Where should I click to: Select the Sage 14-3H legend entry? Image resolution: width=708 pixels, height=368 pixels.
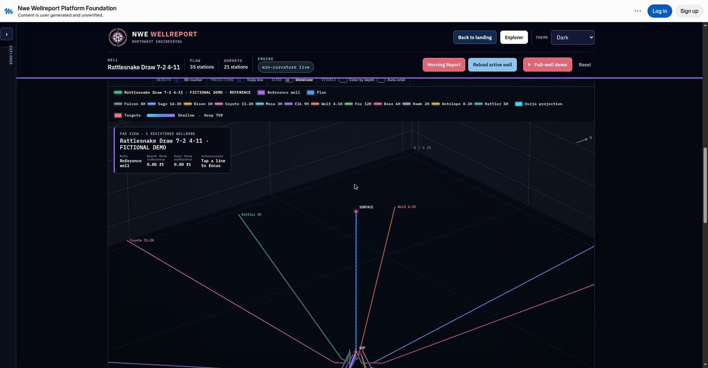point(165,104)
